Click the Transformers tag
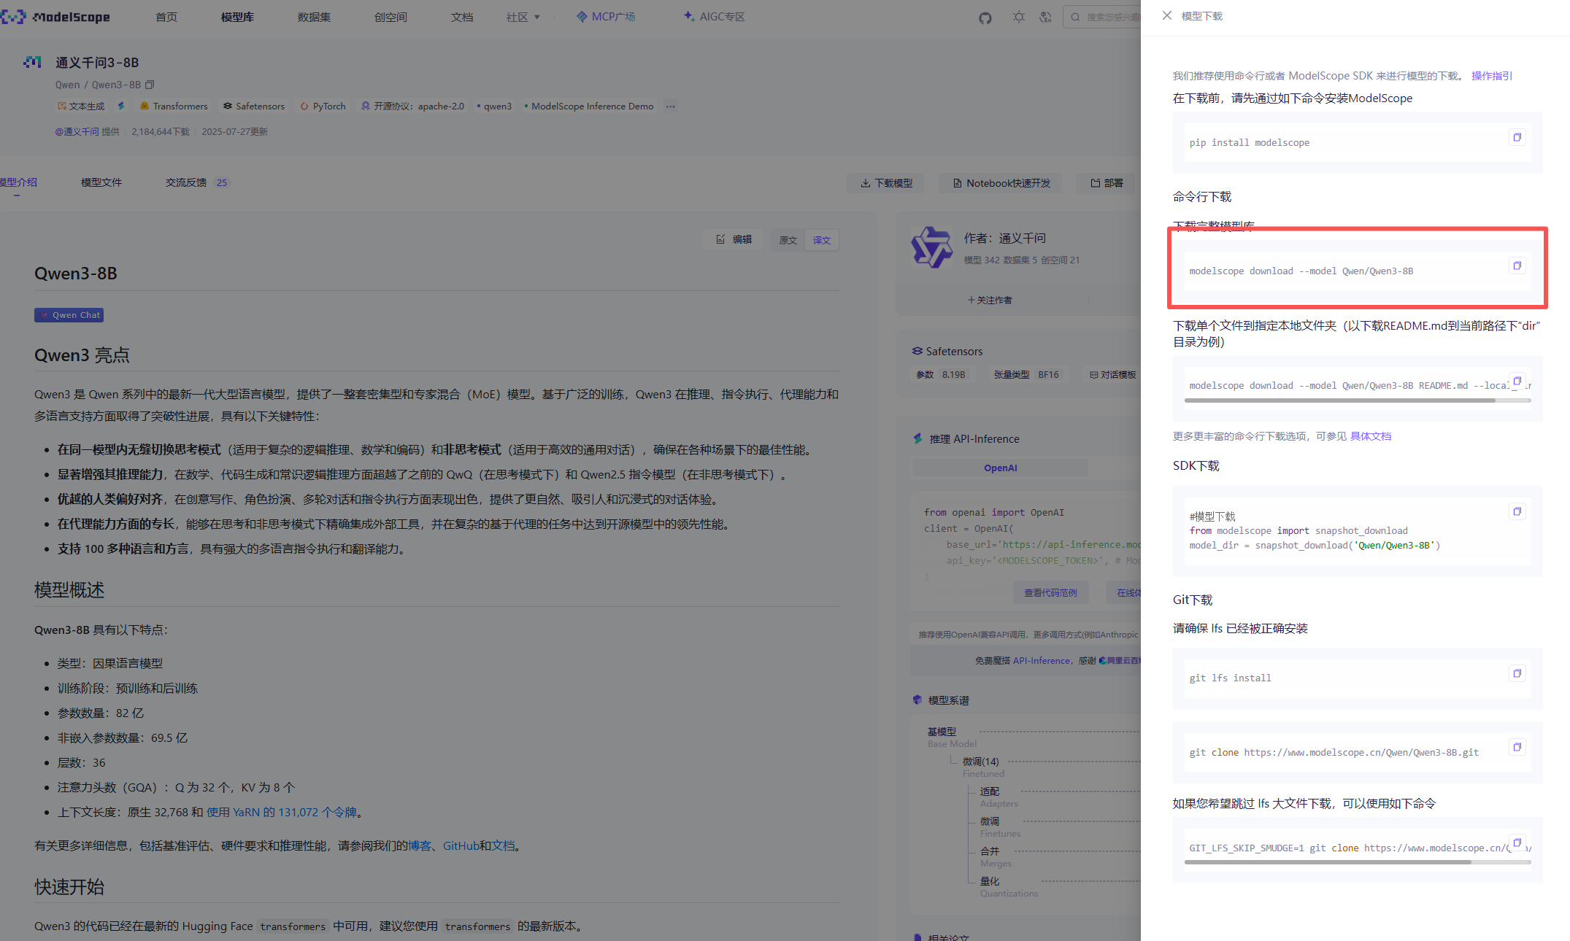This screenshot has height=941, width=1570. [x=174, y=107]
